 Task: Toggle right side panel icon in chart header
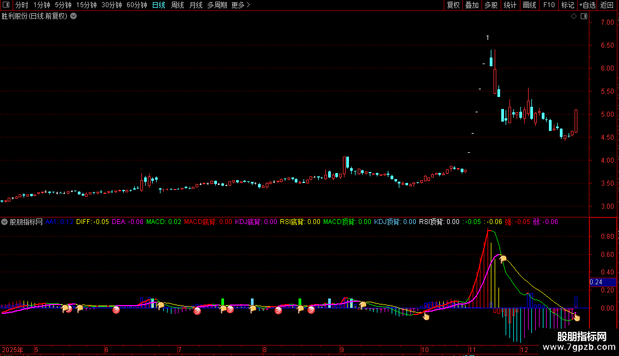coord(584,16)
